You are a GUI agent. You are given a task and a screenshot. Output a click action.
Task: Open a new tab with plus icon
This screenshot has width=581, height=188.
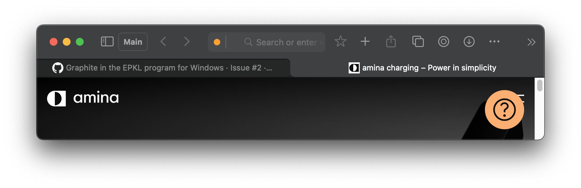click(365, 41)
